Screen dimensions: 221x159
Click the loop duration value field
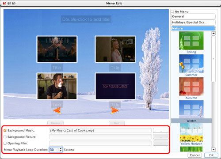click(x=54, y=150)
